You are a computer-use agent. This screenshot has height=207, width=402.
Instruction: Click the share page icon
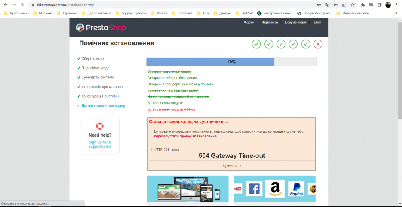click(x=344, y=5)
